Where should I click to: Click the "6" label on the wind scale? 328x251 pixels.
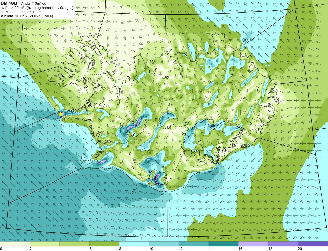91,249
